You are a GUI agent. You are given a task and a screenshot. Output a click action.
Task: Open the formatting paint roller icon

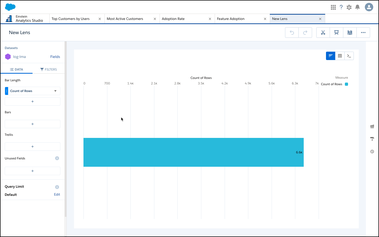[x=372, y=139]
